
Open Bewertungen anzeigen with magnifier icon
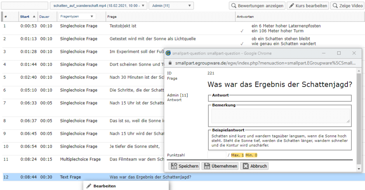[257, 6]
